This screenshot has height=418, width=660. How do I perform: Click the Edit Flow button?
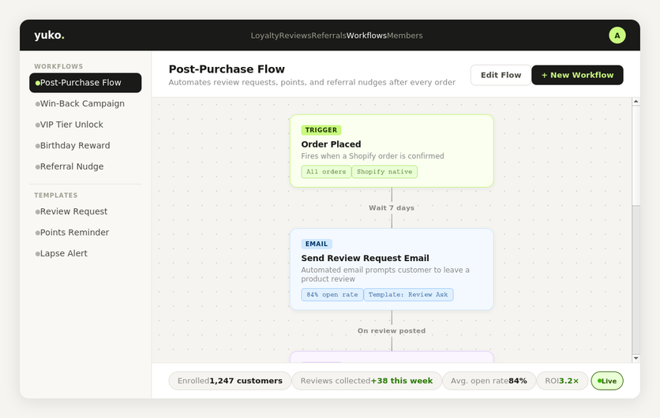pos(501,75)
